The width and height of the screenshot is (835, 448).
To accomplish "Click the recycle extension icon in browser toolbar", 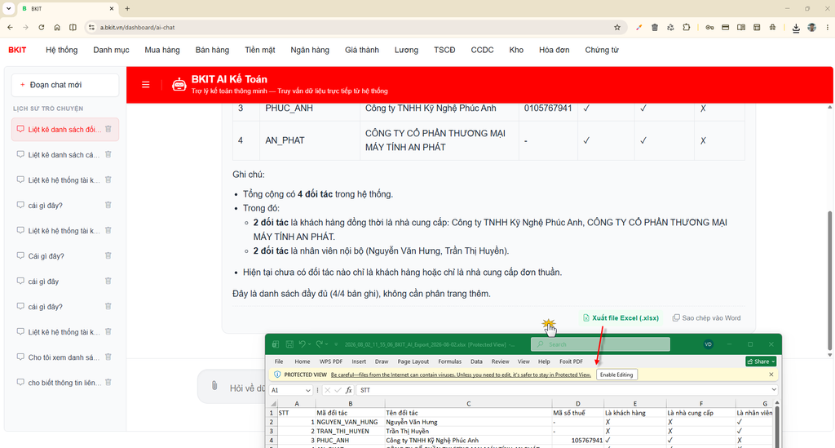I will pyautogui.click(x=670, y=27).
